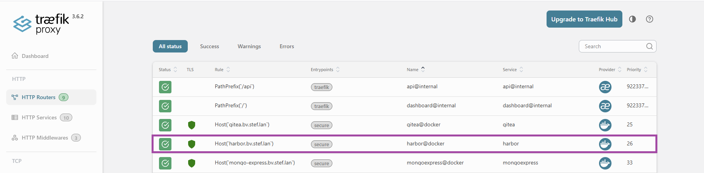Click the success status icon for dashboard@internal

point(165,106)
